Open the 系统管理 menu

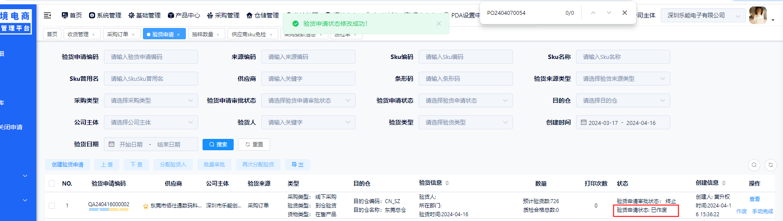click(105, 15)
